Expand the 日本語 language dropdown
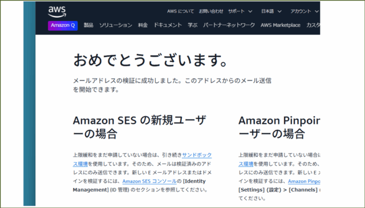This screenshot has height=208, width=365. click(271, 11)
